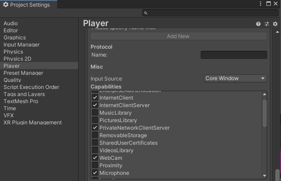Open the Player presets slider icon
Screen dimensions: 281x181
click(267, 24)
